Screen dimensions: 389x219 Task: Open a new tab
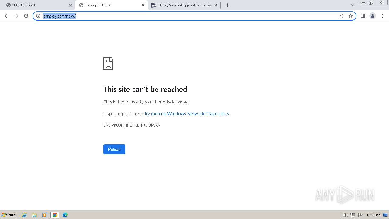tap(227, 5)
